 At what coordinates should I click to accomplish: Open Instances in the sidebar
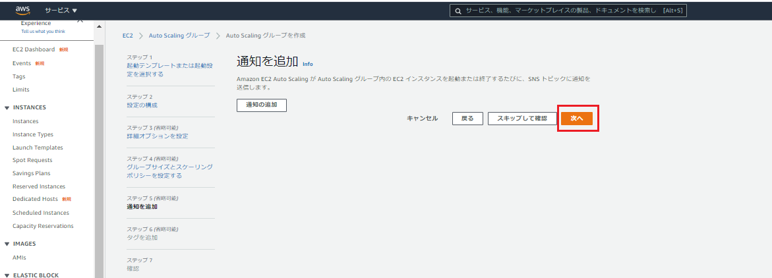click(26, 121)
